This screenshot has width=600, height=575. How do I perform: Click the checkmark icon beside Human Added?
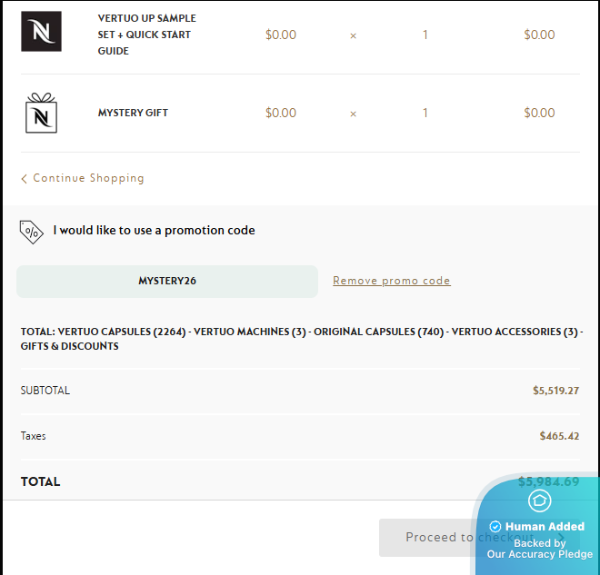[495, 527]
